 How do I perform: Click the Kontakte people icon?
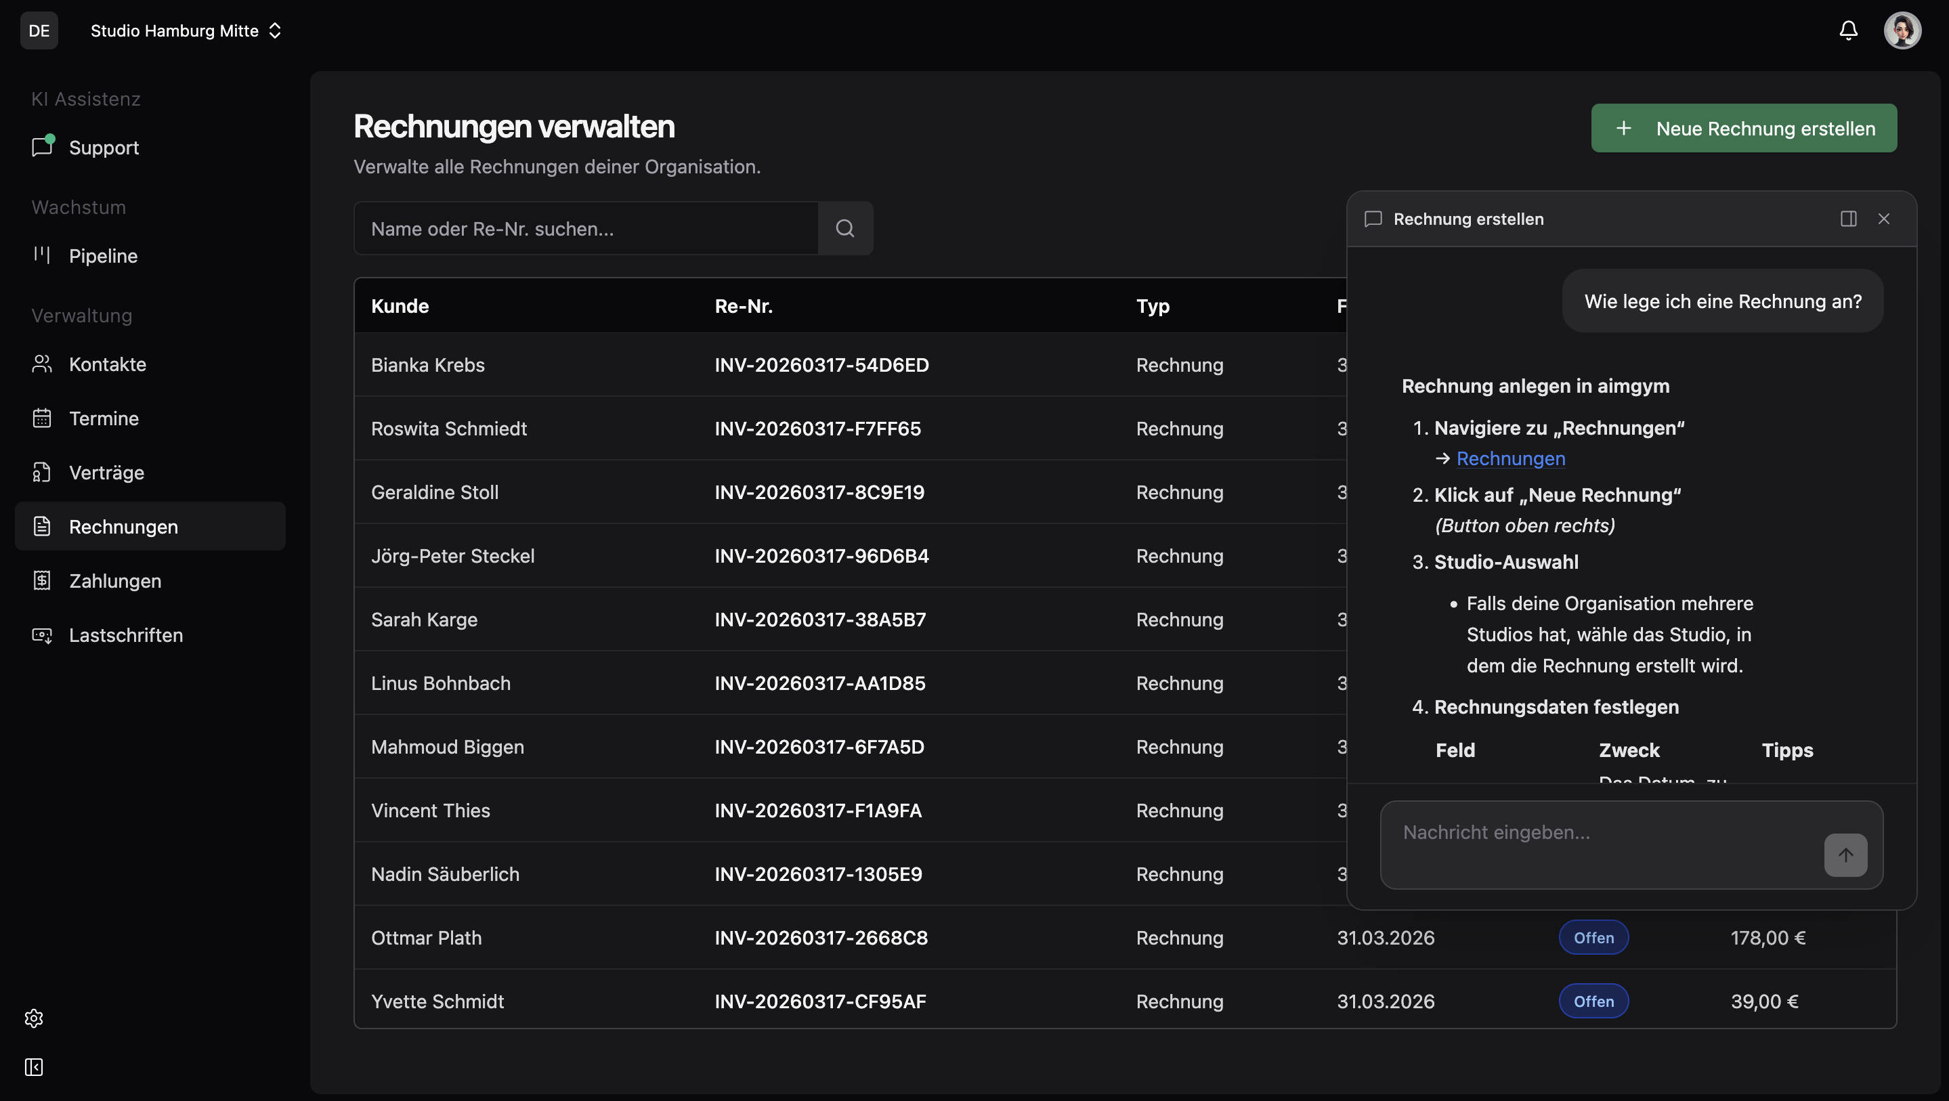[x=43, y=364]
